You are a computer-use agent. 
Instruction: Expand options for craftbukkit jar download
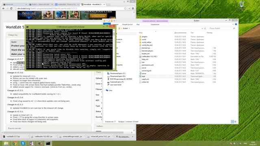[56, 137]
